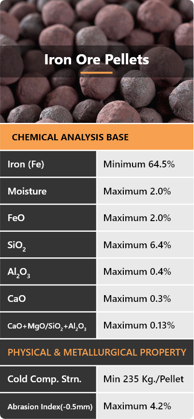Click the Cold Comp. Strn. label
This screenshot has width=194, height=419.
click(x=45, y=379)
